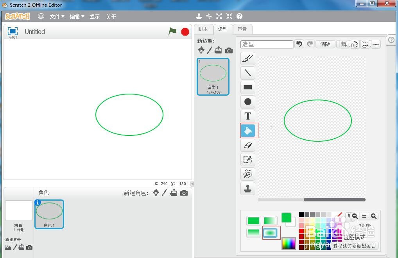Open block help question mark tool
398x258 pixels.
[239, 16]
